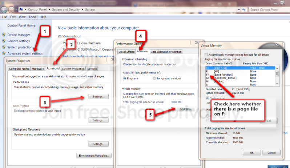
Task: Click the forward navigation arrow button
Action: (x=11, y=9)
